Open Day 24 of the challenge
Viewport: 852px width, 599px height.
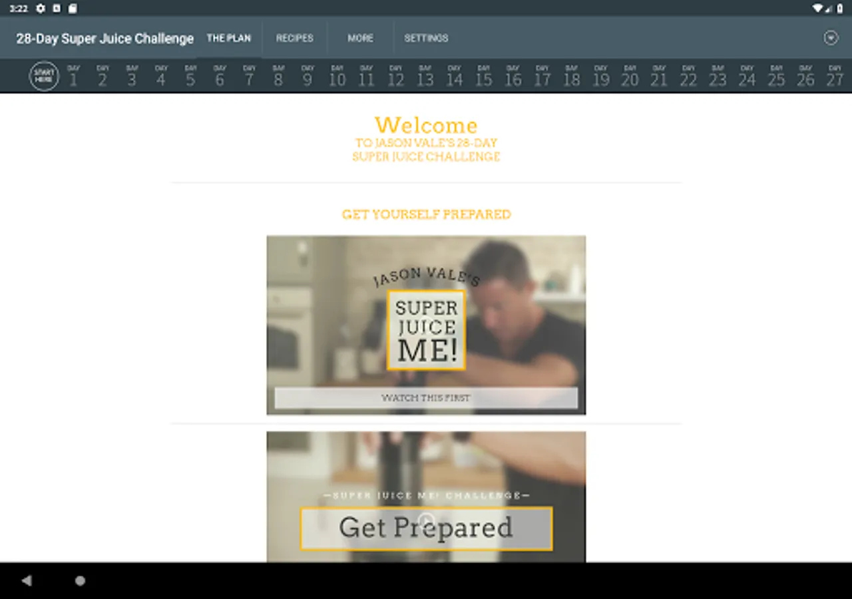tap(747, 76)
